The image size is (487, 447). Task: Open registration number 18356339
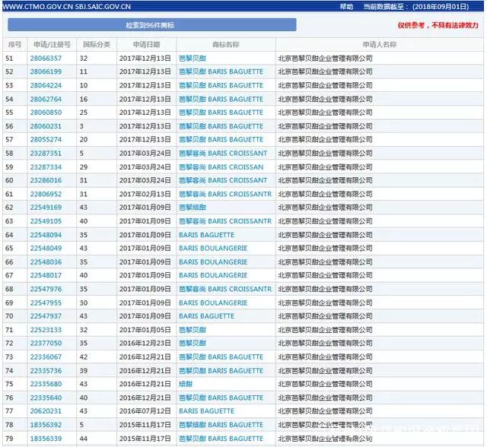pyautogui.click(x=46, y=439)
